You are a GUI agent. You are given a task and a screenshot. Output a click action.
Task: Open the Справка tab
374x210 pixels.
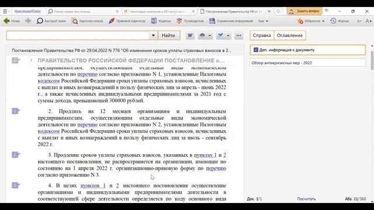tap(262, 36)
